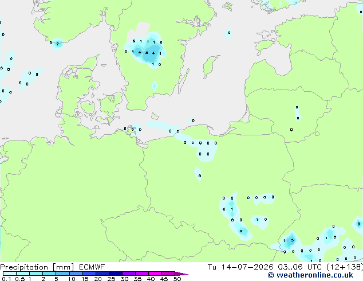This screenshot has height=281, width=363.
Task: Click the 30–35 mm purple legend swatch
Action: (129, 274)
